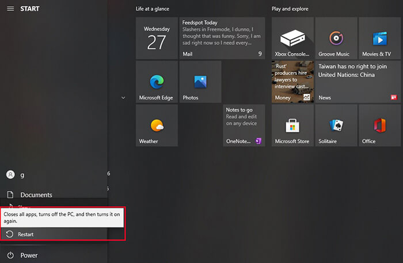Image resolution: width=403 pixels, height=263 pixels.
Task: Open Groove Music tile
Action: 336,38
